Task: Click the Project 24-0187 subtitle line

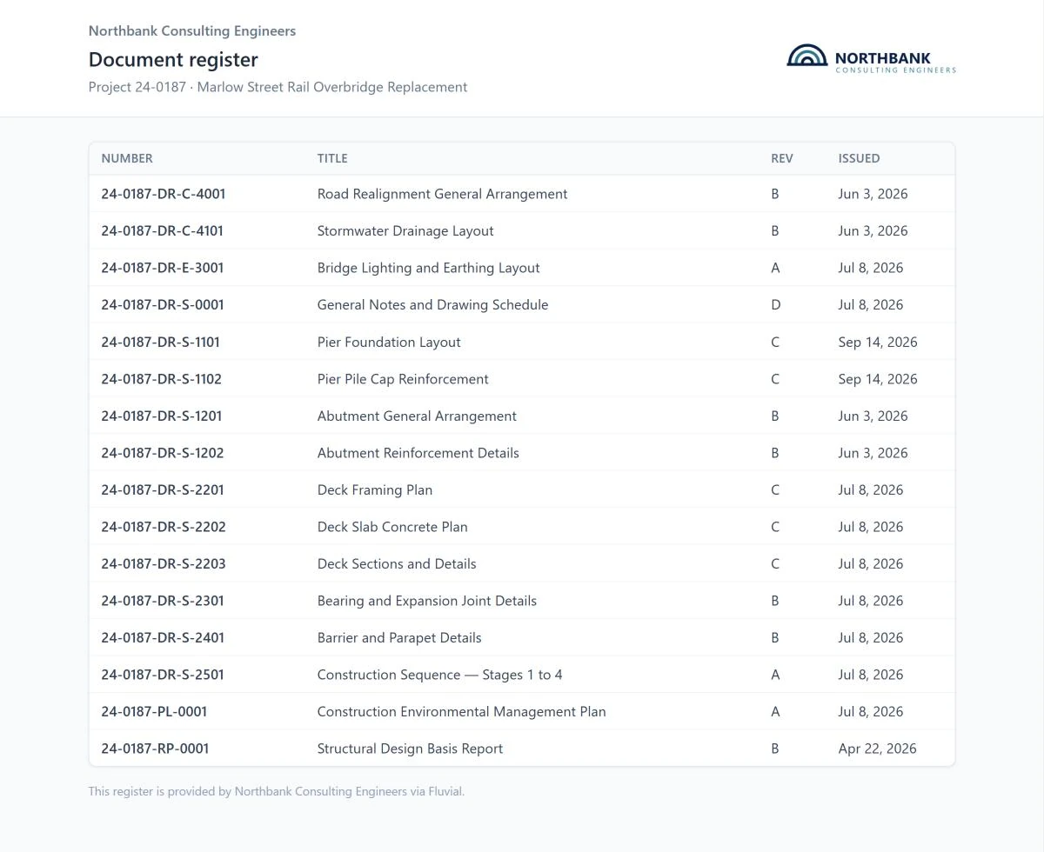Action: (278, 87)
